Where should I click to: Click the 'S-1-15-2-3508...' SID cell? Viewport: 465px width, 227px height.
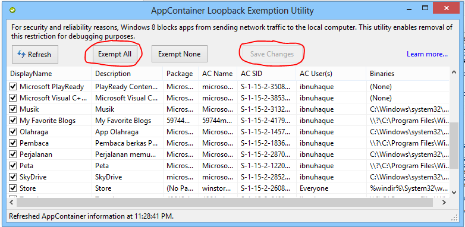tap(265, 87)
